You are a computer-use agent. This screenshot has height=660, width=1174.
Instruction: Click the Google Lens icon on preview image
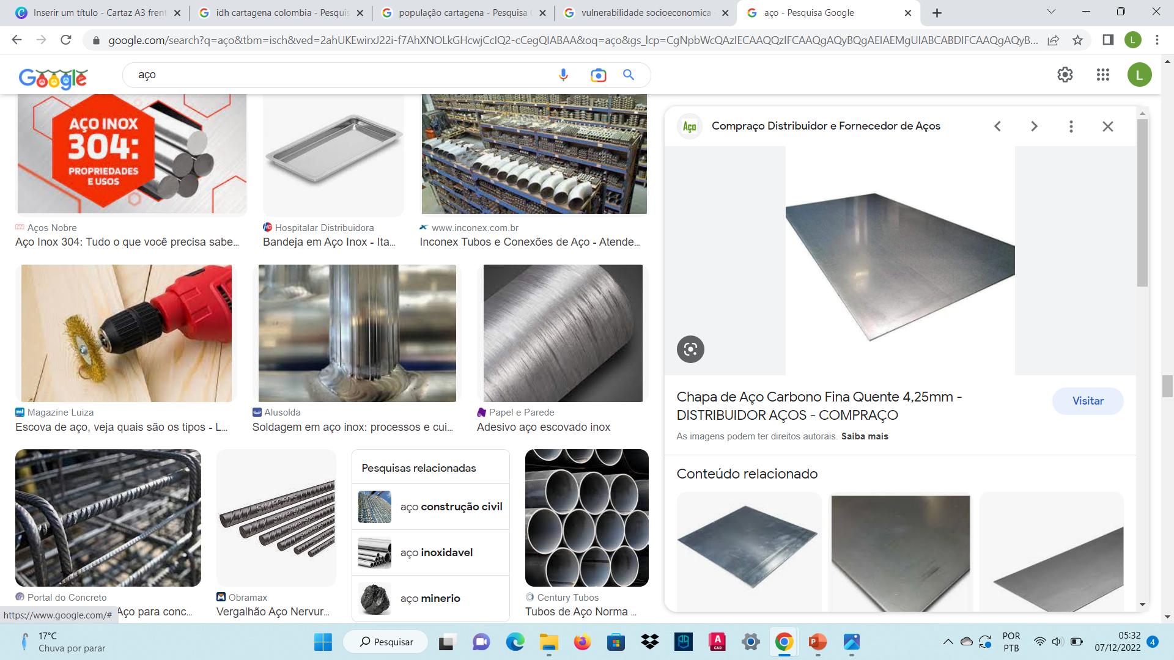pyautogui.click(x=690, y=350)
